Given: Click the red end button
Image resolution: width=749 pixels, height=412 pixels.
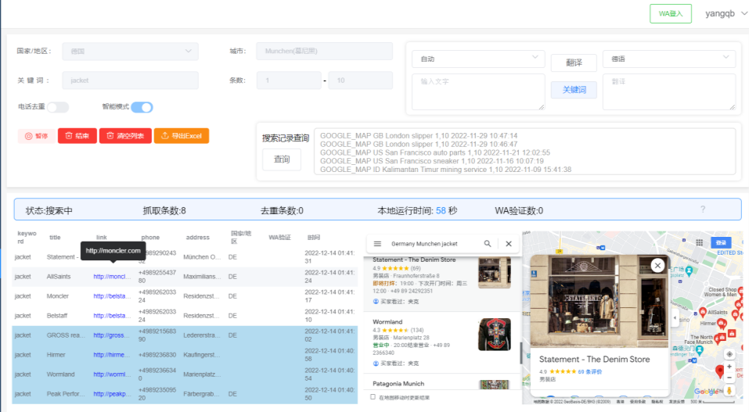Looking at the screenshot, I should (77, 136).
